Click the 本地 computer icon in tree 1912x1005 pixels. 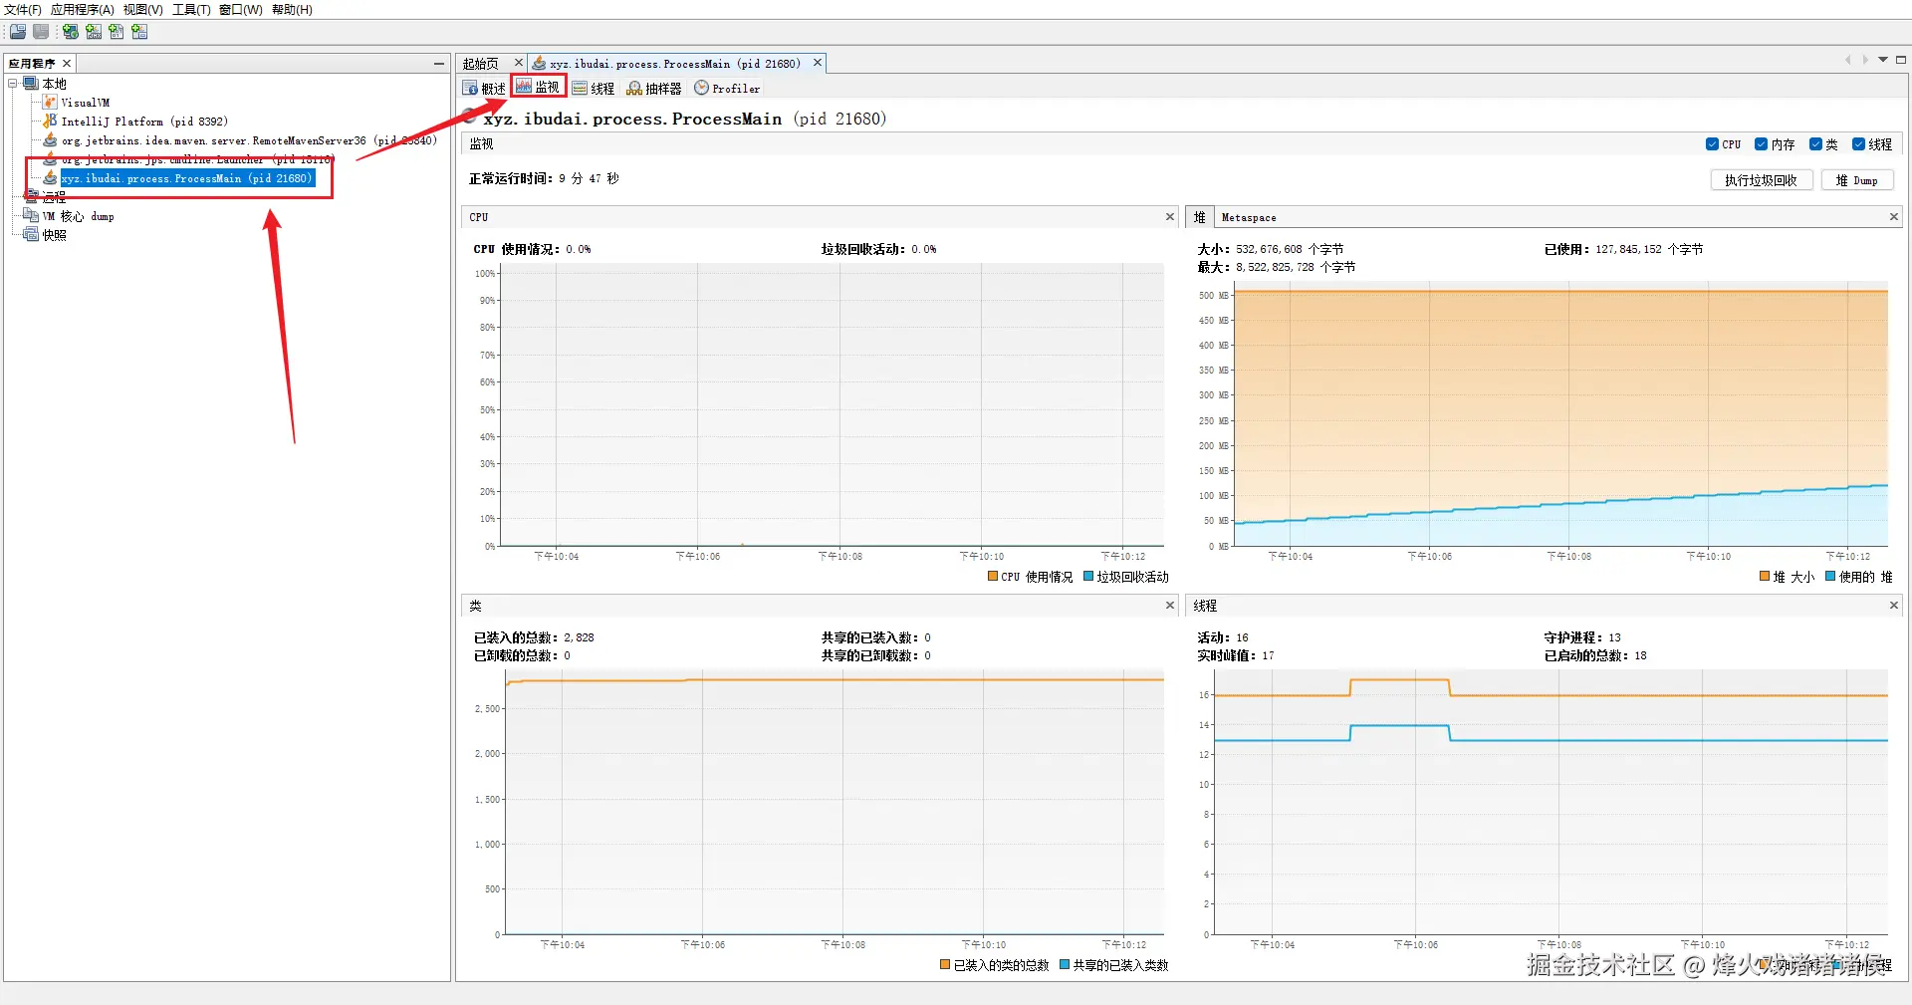point(31,84)
